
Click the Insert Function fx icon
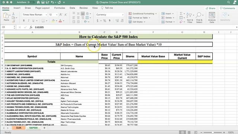(31, 27)
